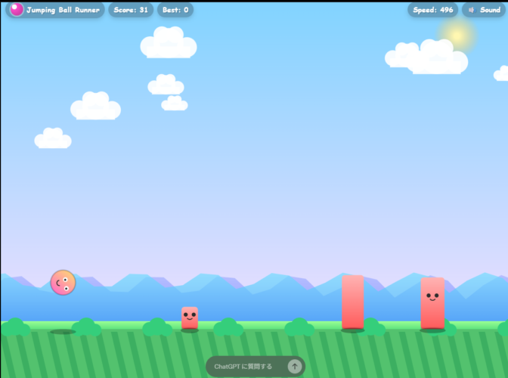Click the green bush beside the small red block
508x378 pixels.
point(157,328)
